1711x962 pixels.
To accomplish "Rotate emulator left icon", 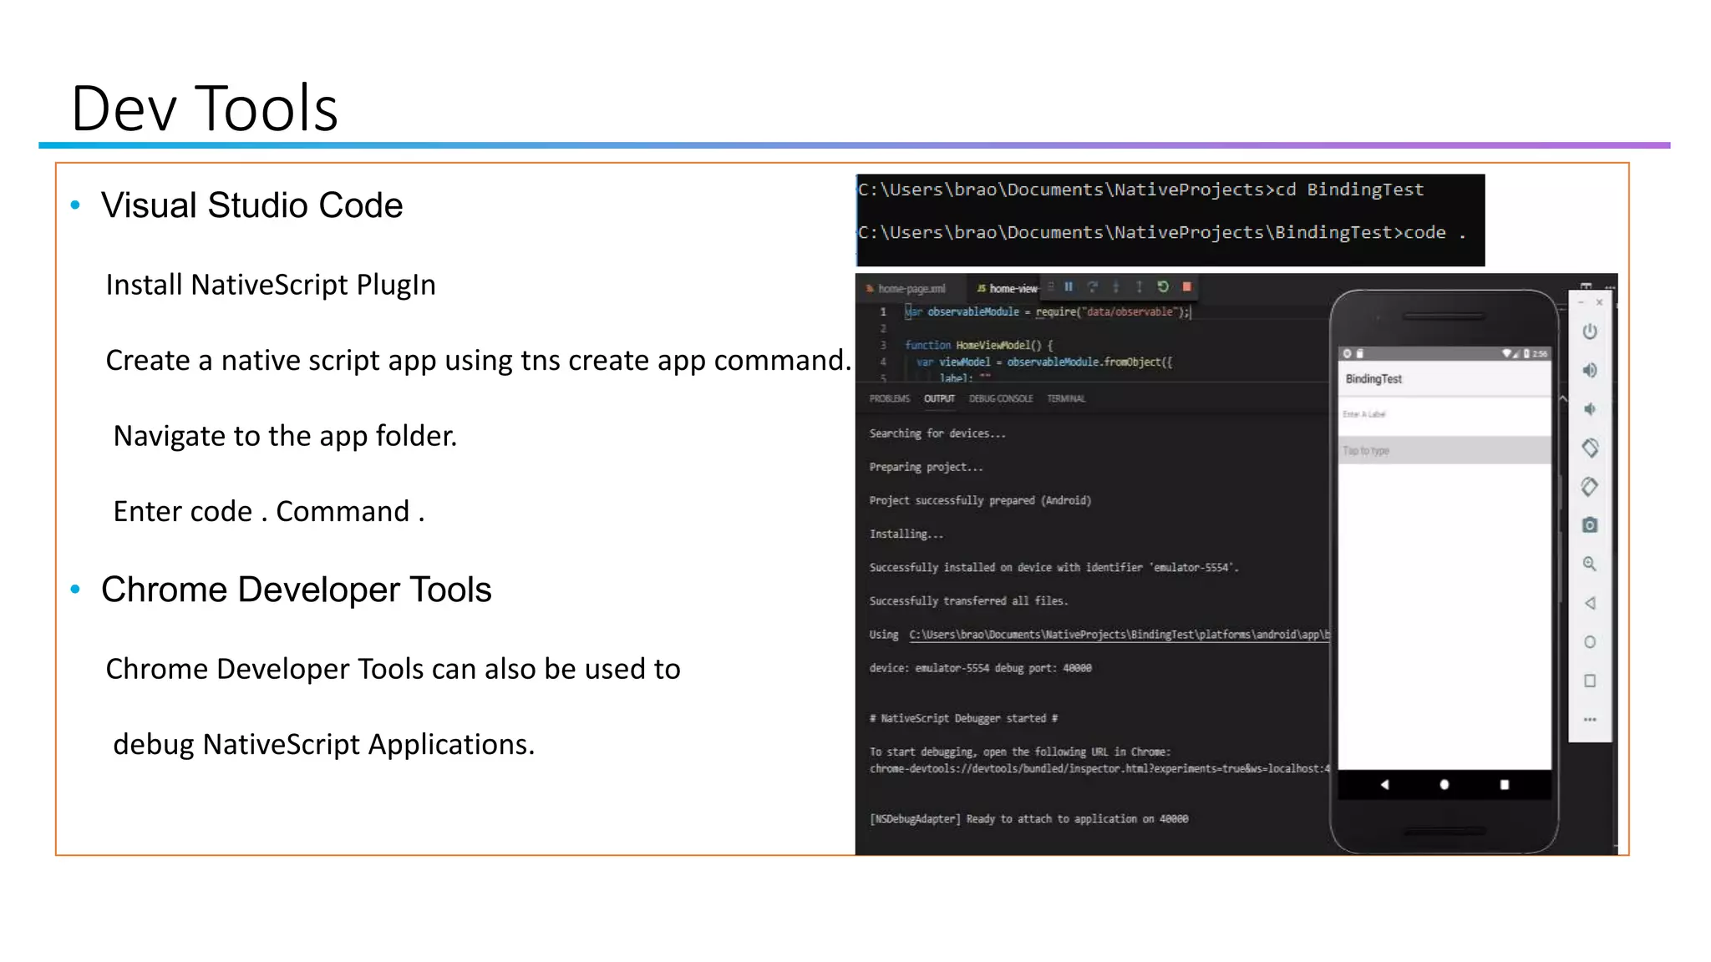I will [1590, 448].
